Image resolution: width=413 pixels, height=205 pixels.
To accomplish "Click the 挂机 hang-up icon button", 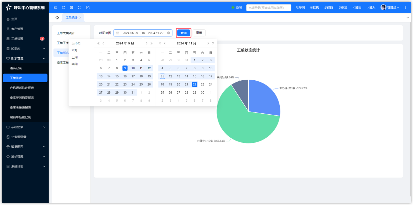I will [x=314, y=7].
